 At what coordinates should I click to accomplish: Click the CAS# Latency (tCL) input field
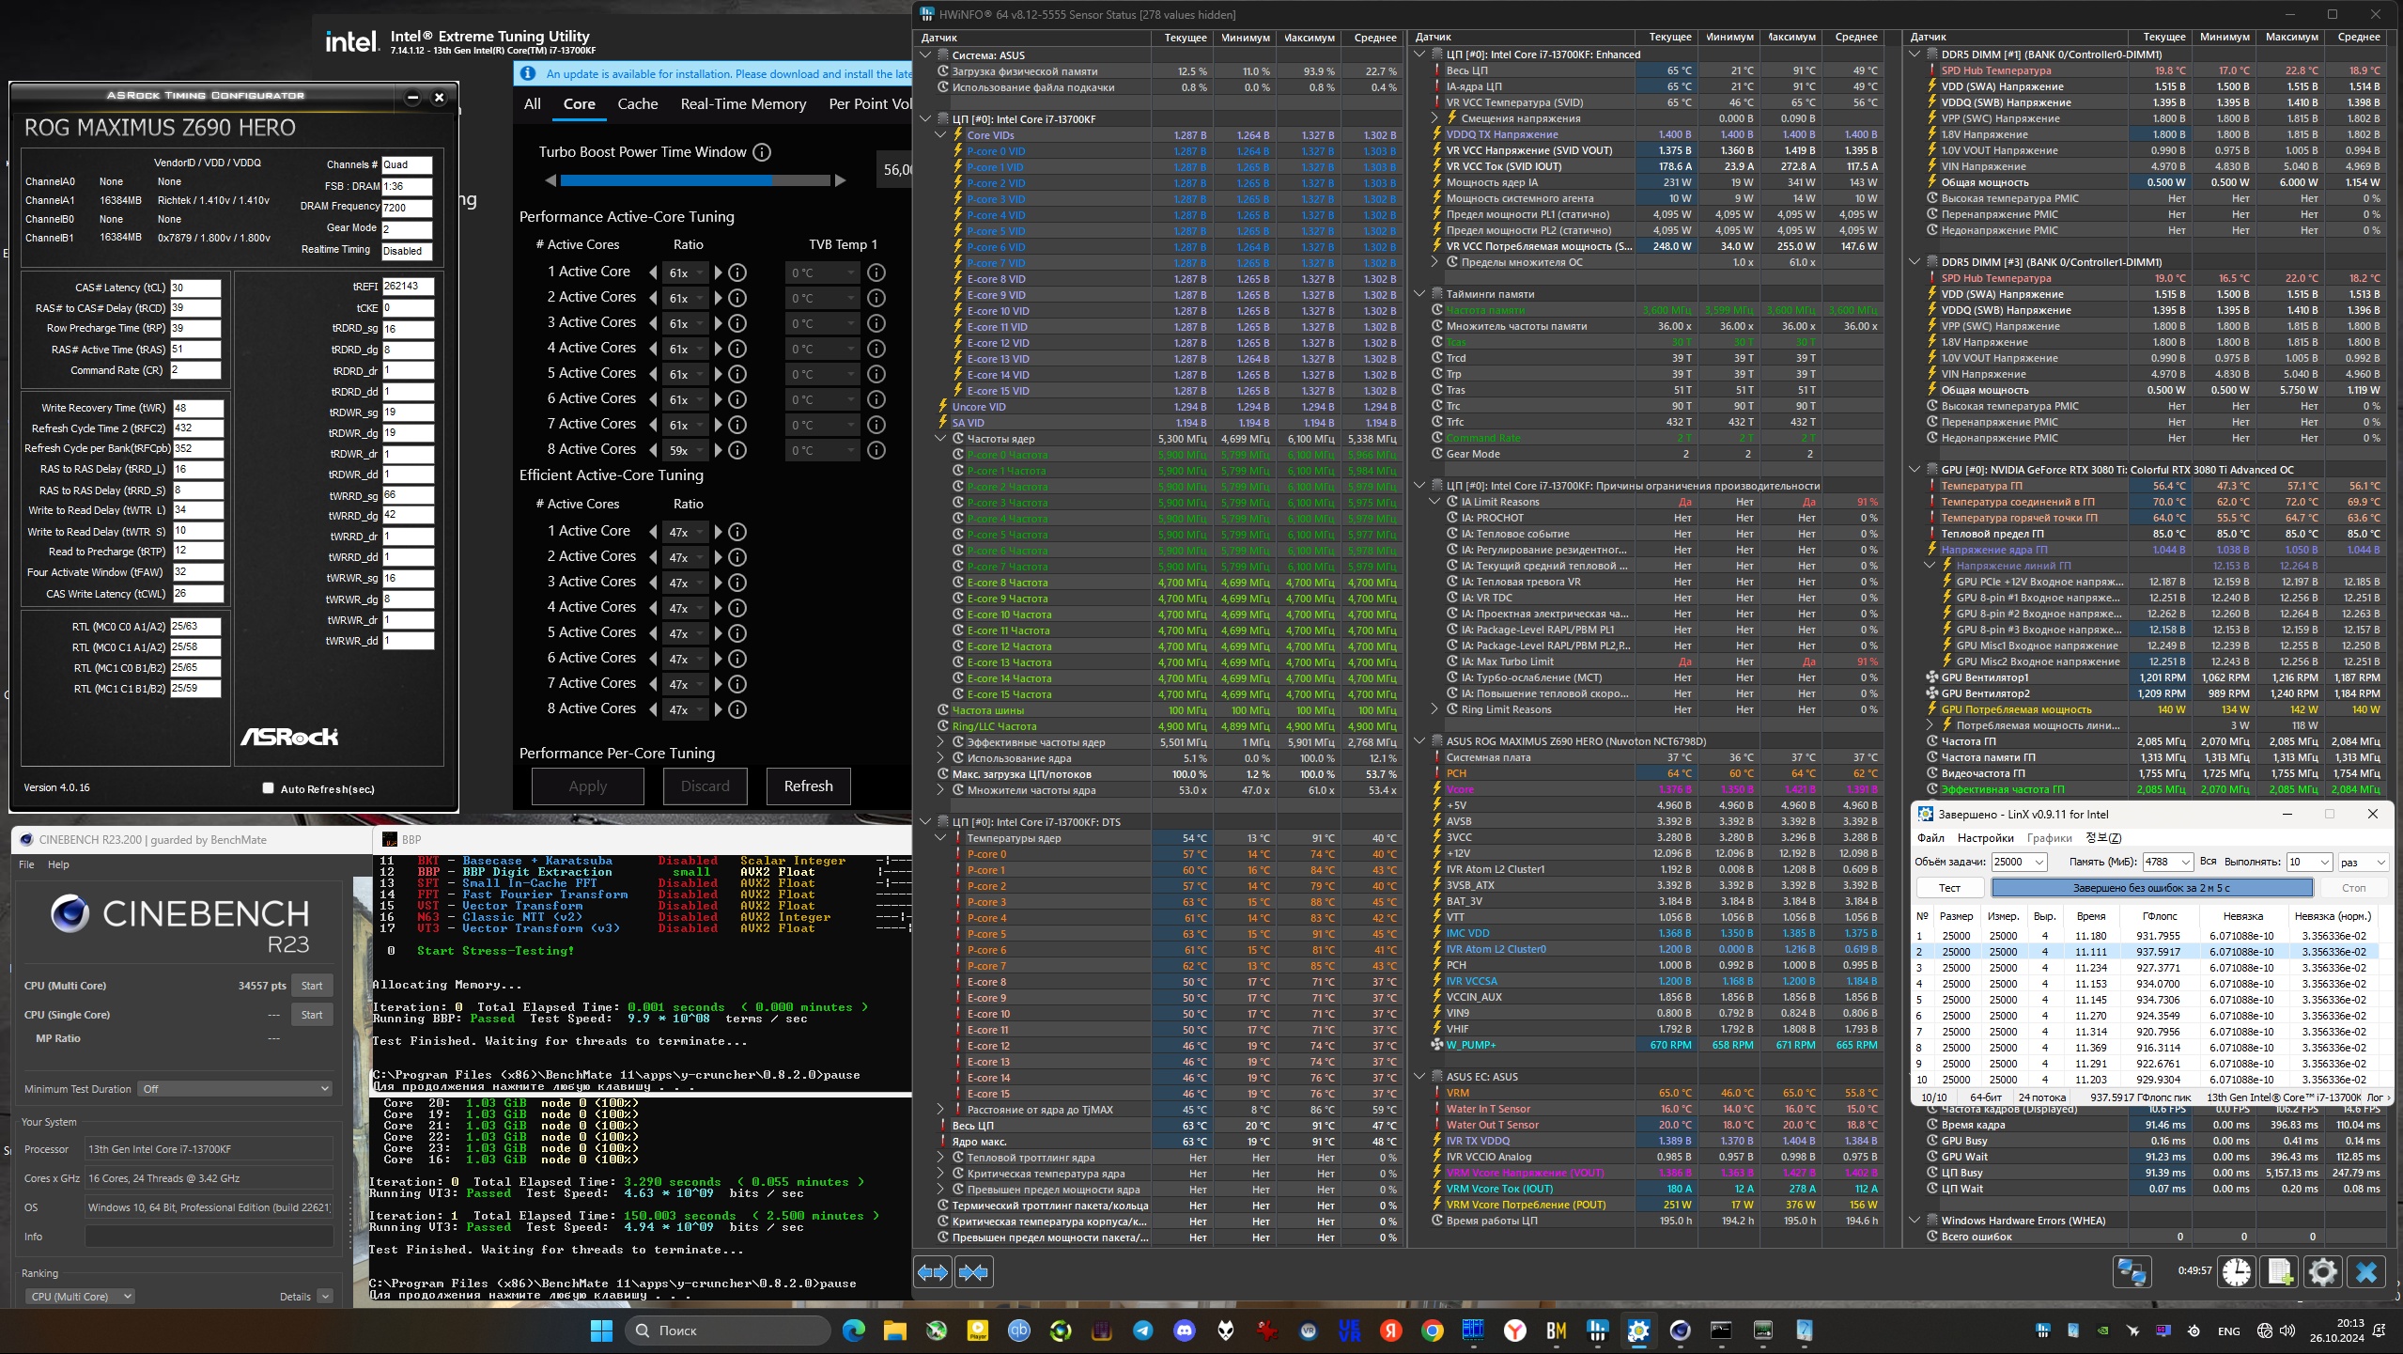point(195,288)
